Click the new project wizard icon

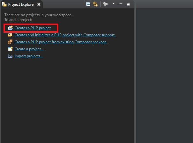pyautogui.click(x=10, y=49)
